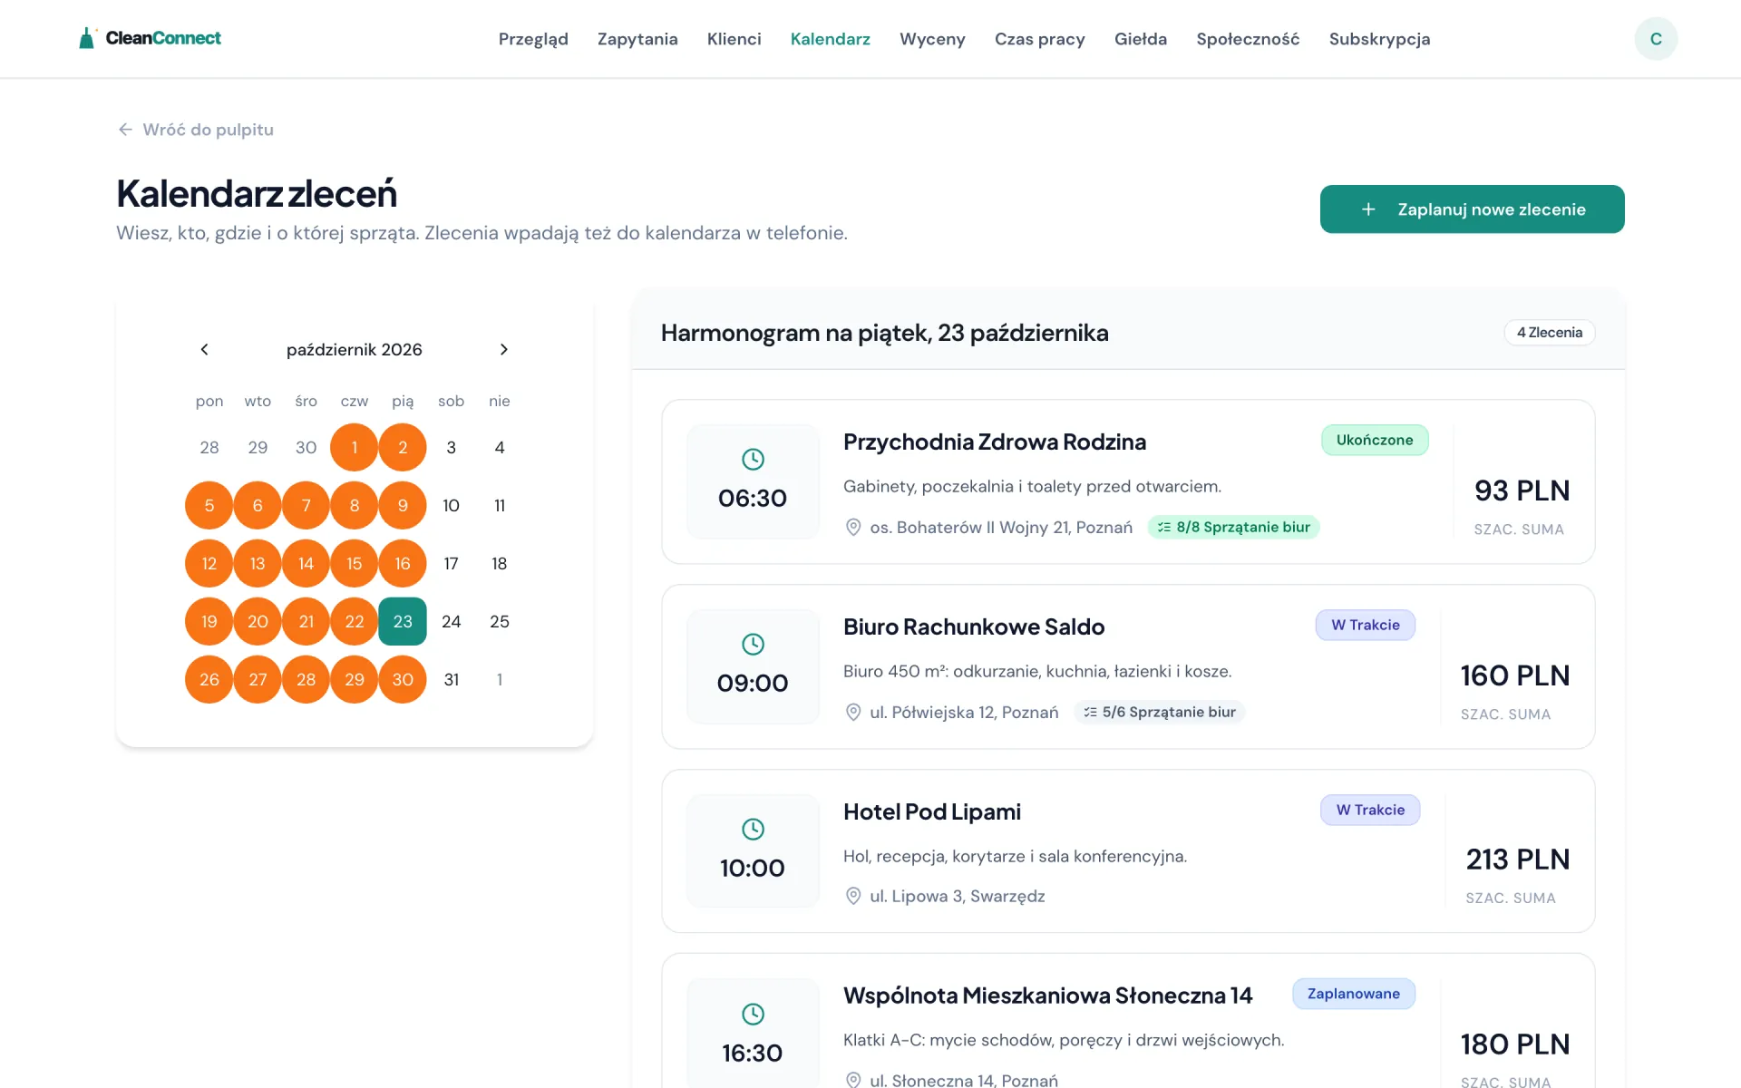The height and width of the screenshot is (1088, 1741).
Task: Click the Wróć do pulpitu link
Action: point(196,130)
